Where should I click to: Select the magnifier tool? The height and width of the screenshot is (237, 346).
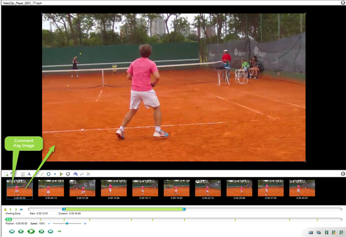pyautogui.click(x=82, y=174)
